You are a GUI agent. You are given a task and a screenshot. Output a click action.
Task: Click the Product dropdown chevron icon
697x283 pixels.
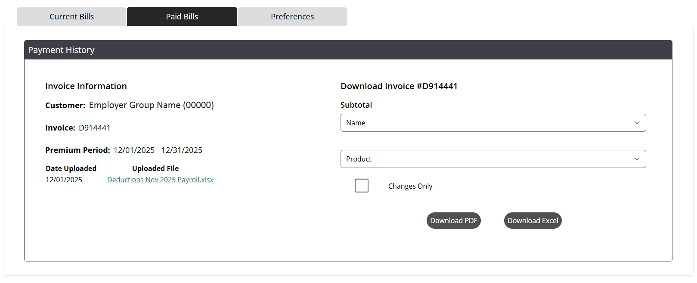pyautogui.click(x=637, y=159)
